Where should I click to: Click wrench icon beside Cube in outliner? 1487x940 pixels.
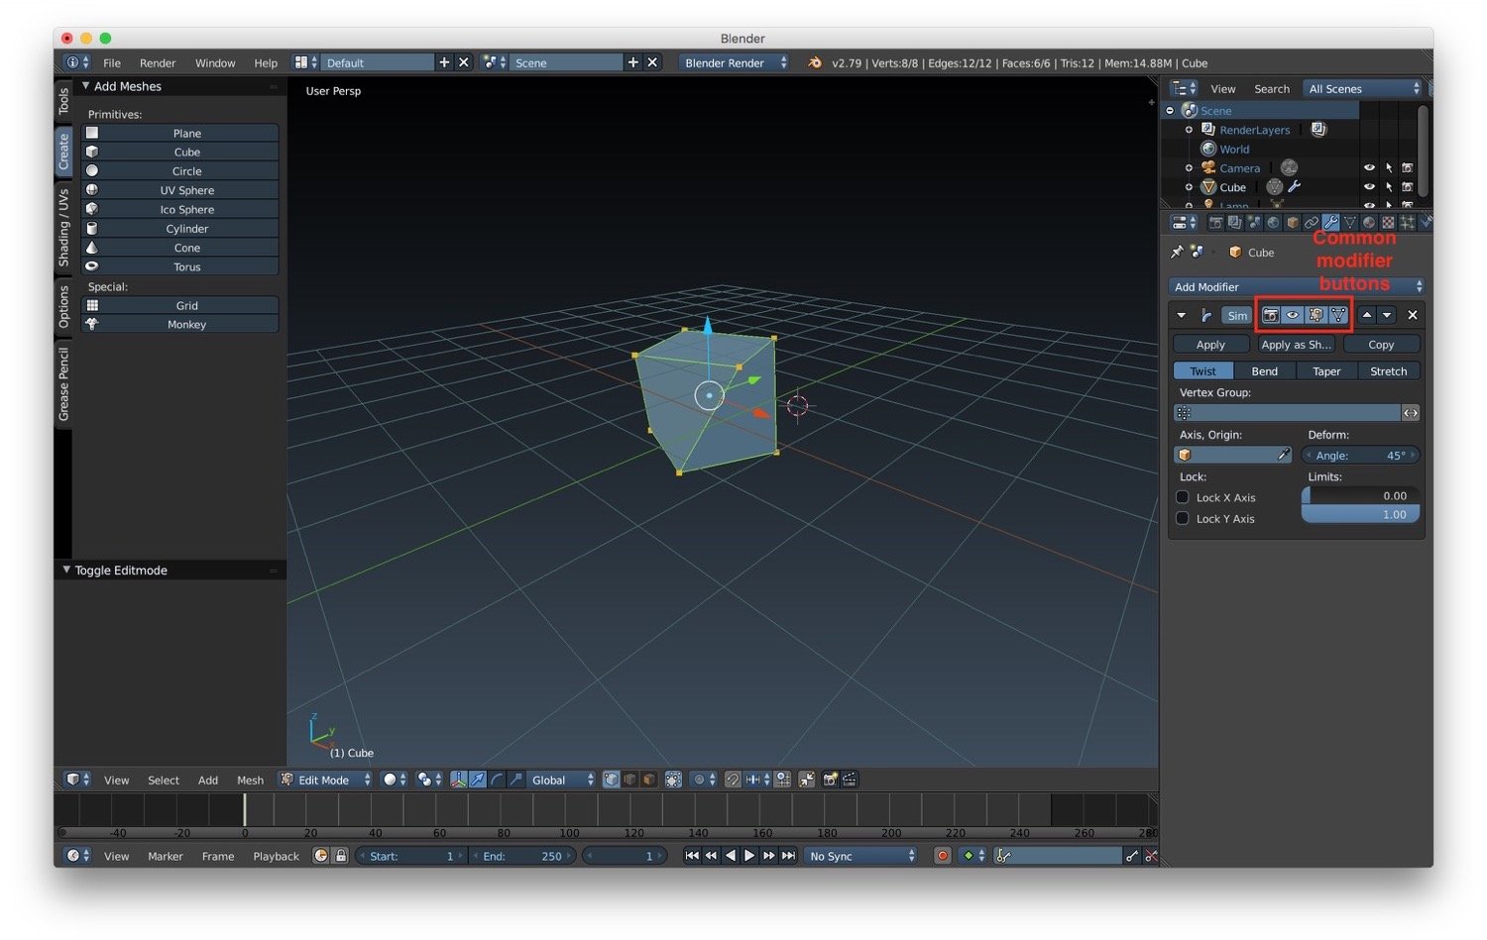tap(1294, 186)
